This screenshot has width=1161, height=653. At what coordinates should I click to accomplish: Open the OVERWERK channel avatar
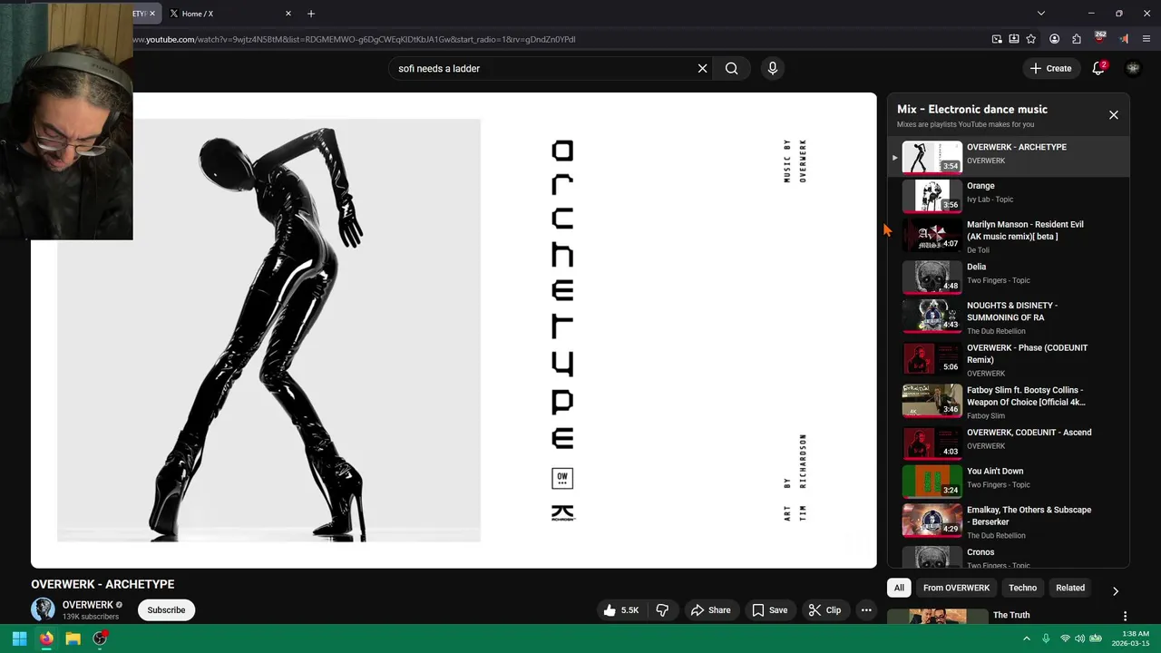(43, 609)
